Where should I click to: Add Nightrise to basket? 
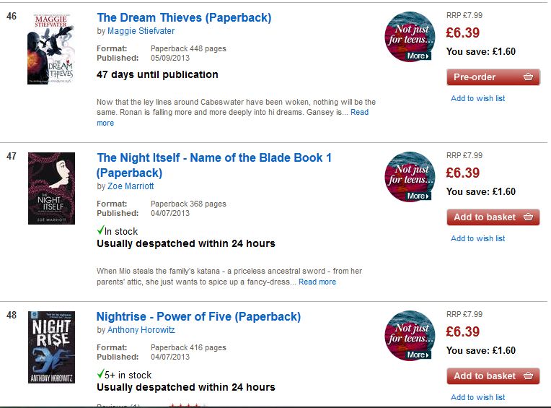(x=493, y=376)
